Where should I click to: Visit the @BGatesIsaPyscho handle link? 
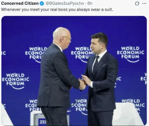pos(65,4)
